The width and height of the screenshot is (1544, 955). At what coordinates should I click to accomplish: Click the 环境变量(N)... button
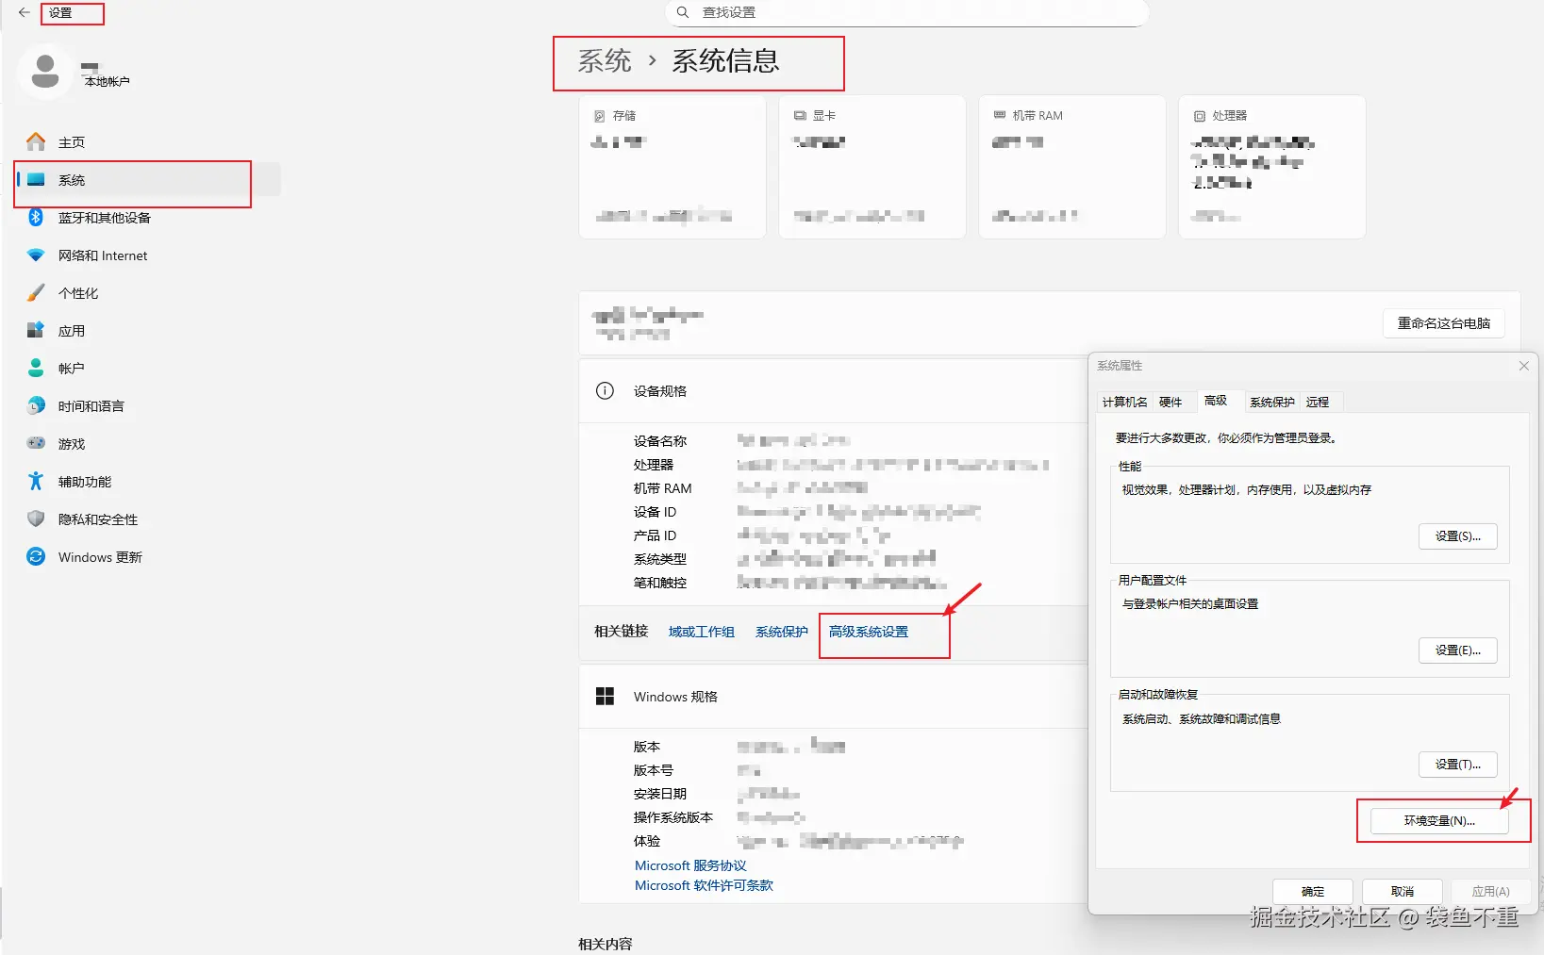tap(1439, 821)
